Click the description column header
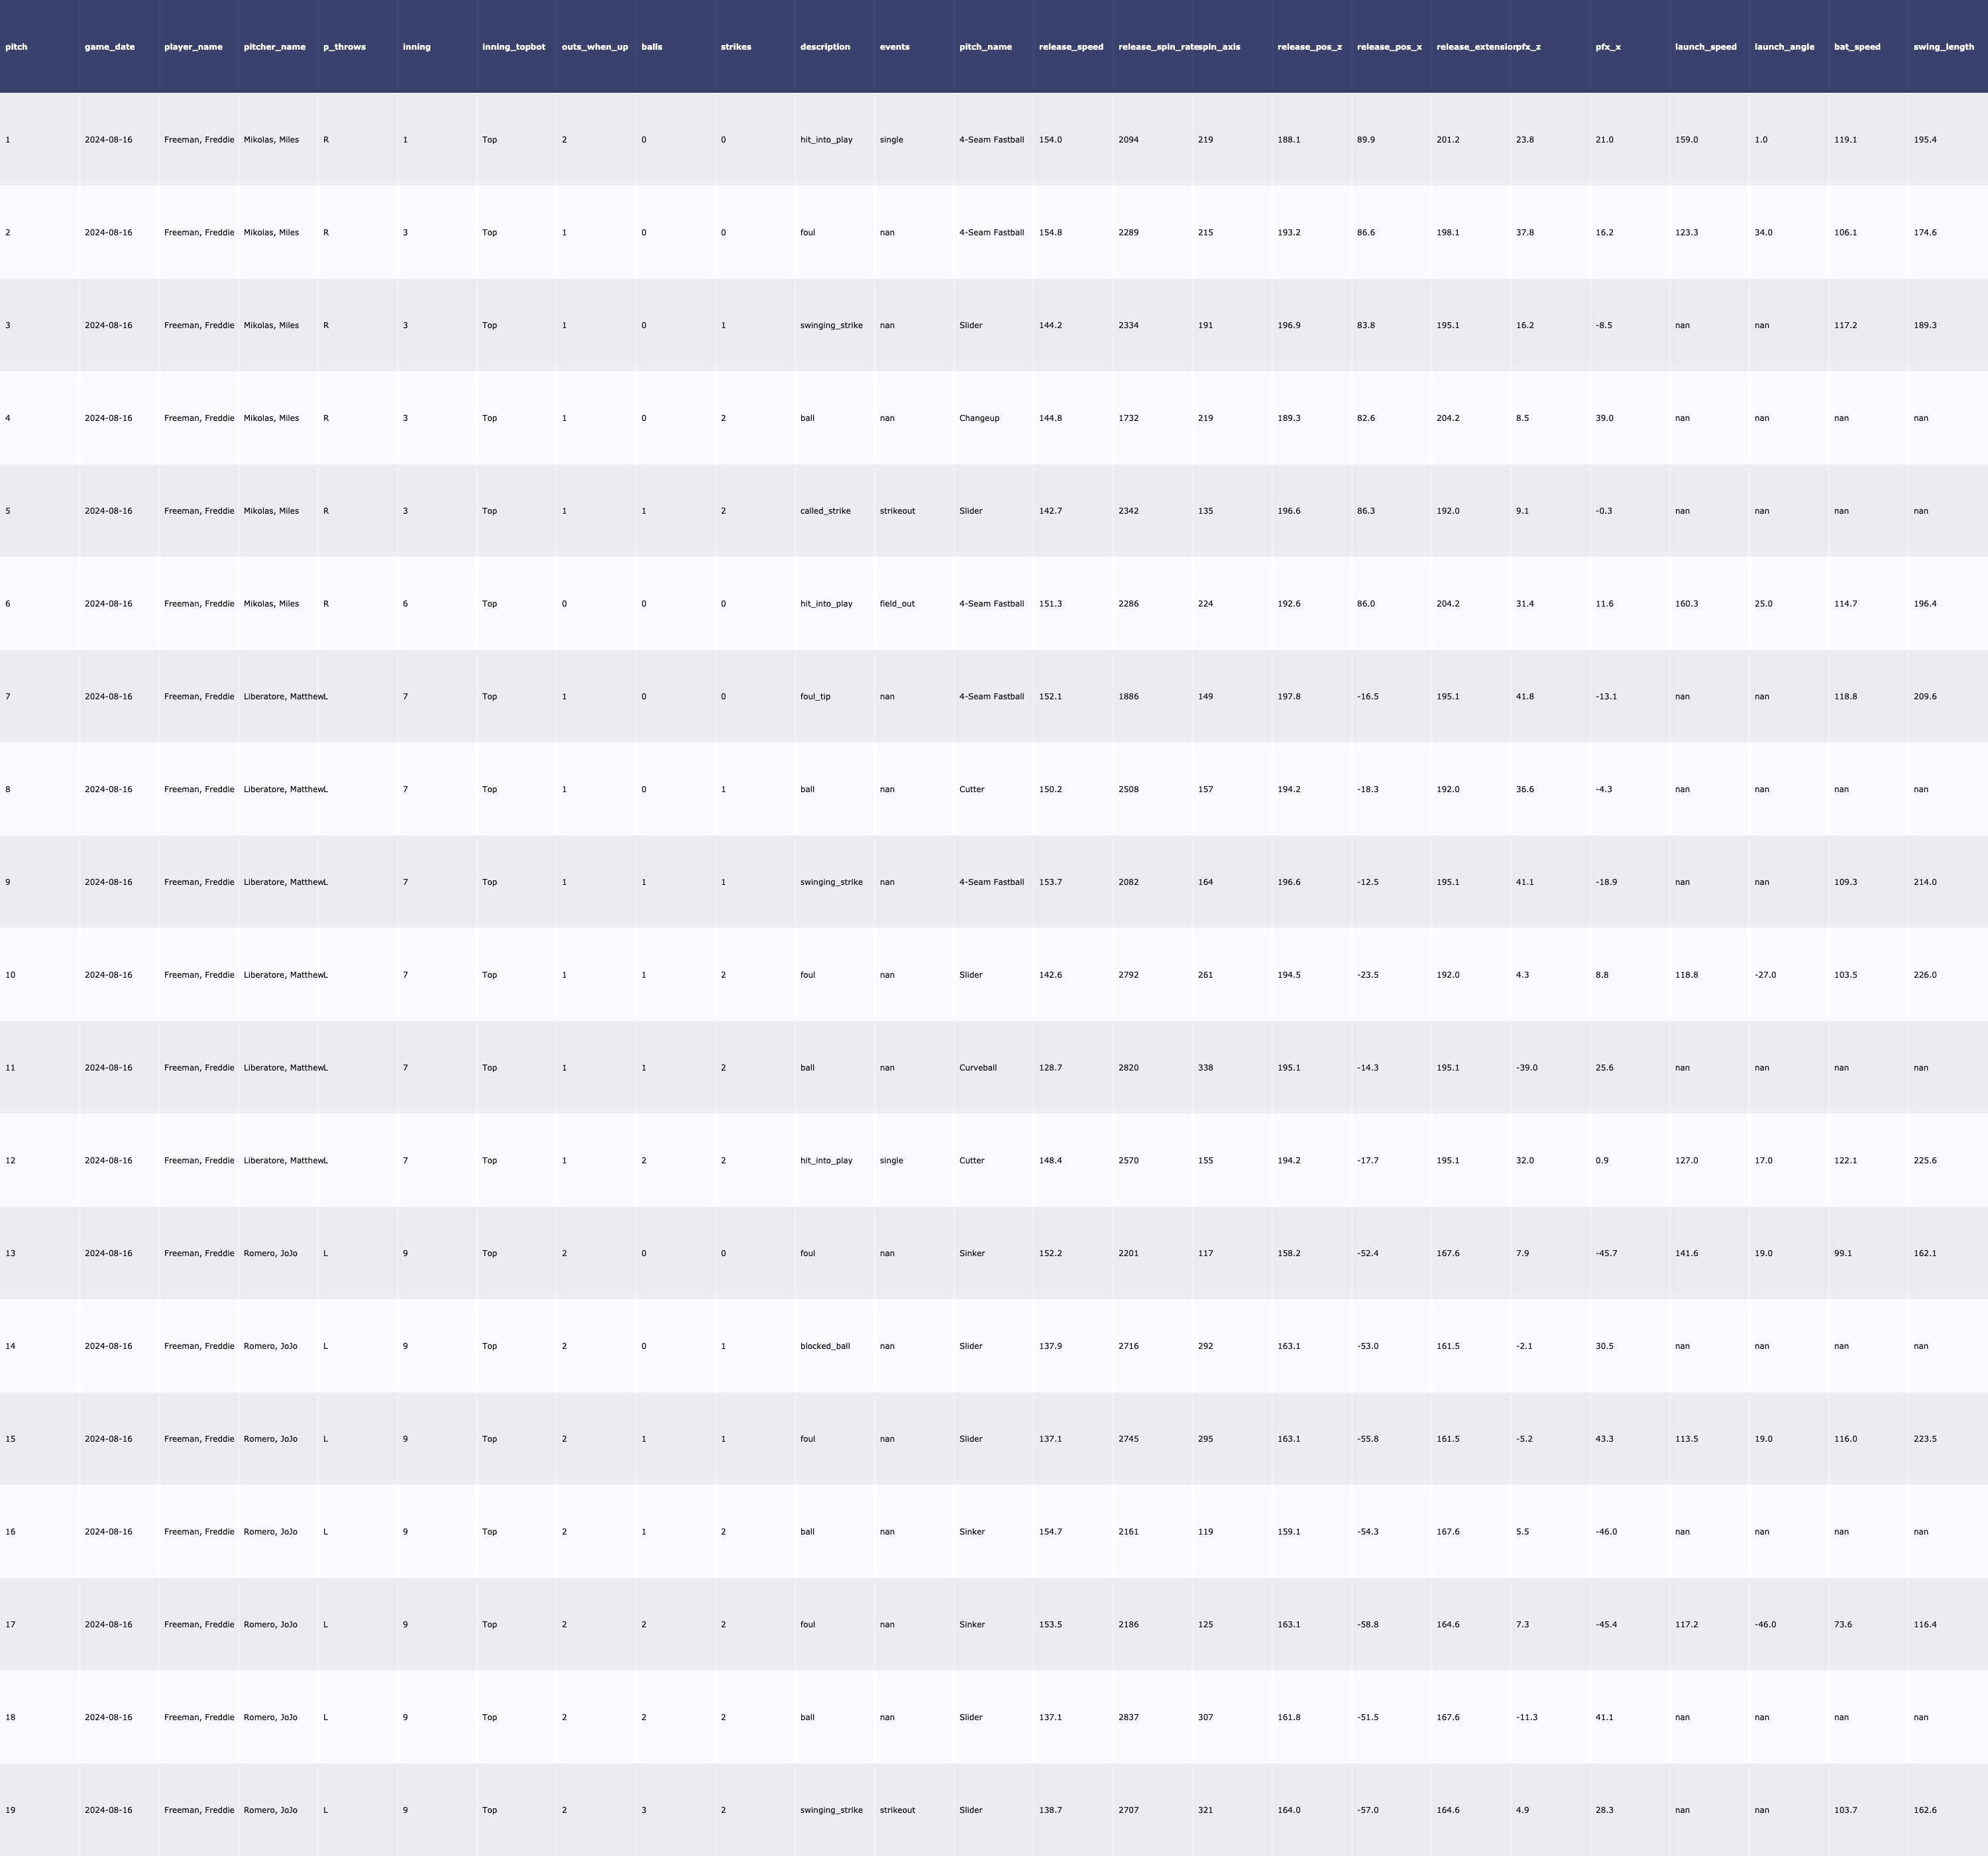1988x1856 pixels. pyautogui.click(x=825, y=47)
